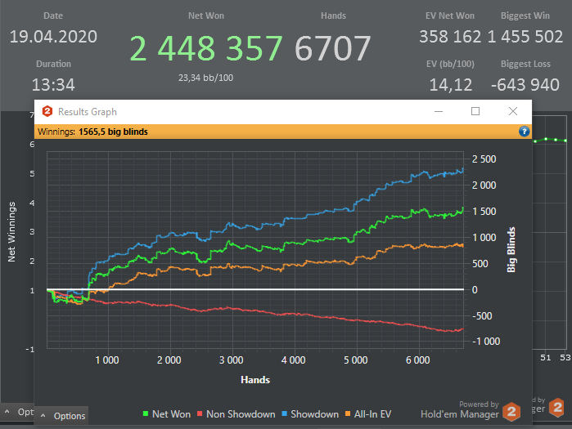Click the Biggest Win value 1 455 502
572x429 pixels.
pyautogui.click(x=525, y=37)
